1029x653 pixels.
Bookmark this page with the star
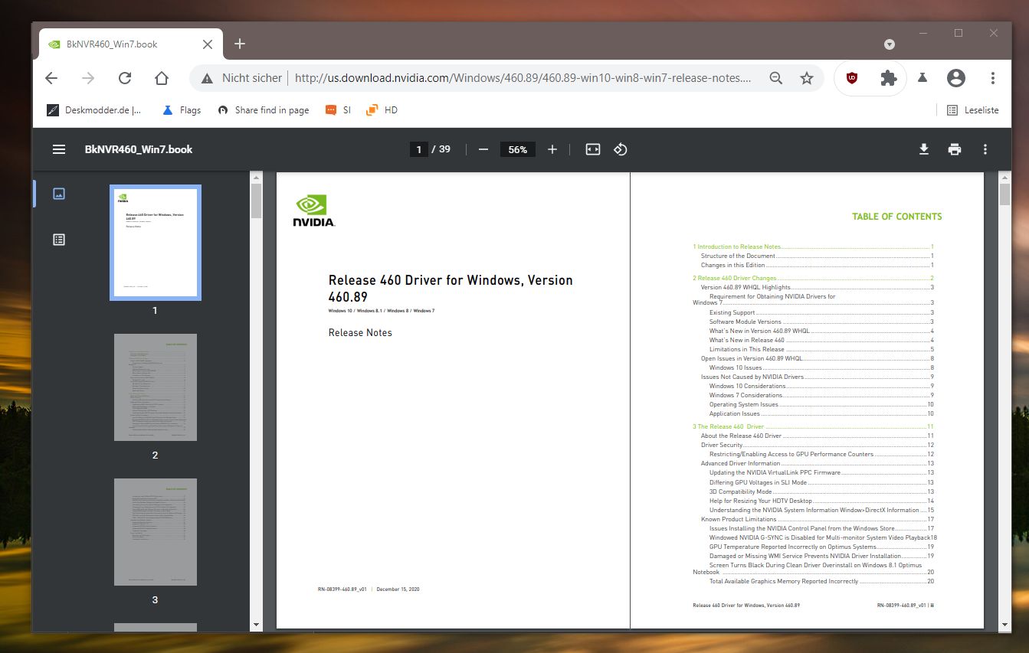point(807,78)
